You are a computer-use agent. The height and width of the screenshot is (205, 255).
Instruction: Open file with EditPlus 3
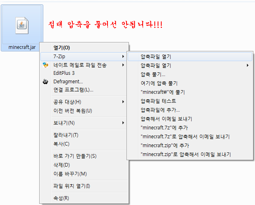84,73
